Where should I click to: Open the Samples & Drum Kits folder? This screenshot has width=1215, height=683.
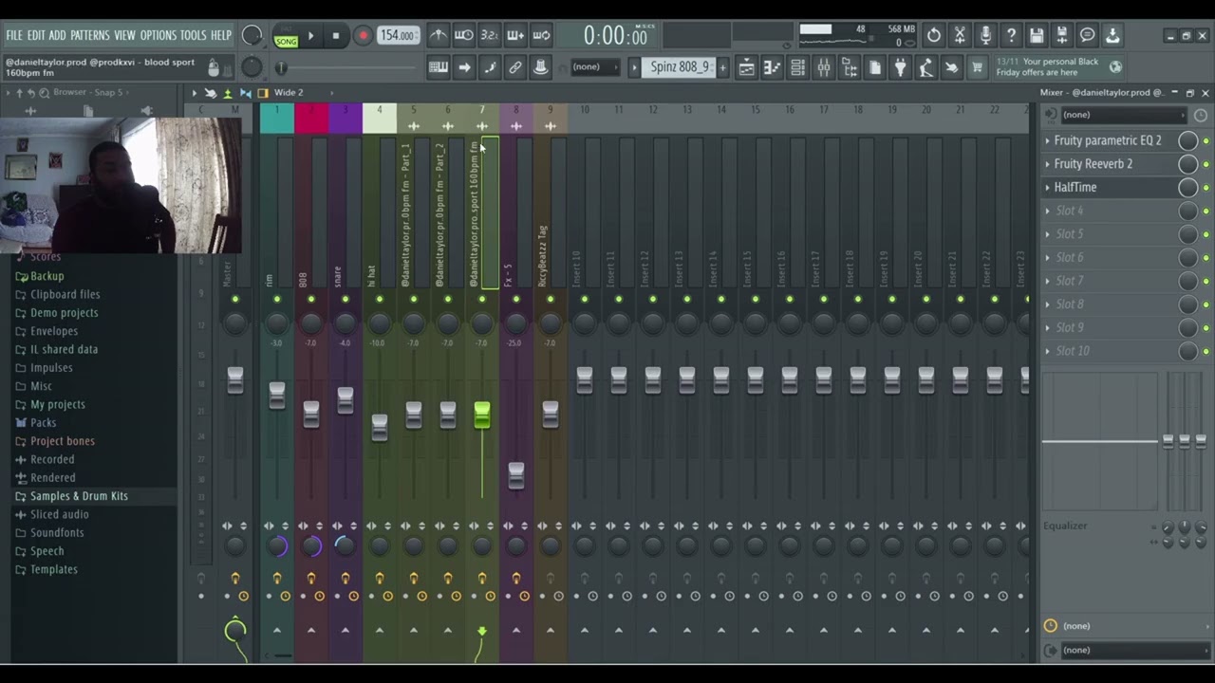pos(79,496)
